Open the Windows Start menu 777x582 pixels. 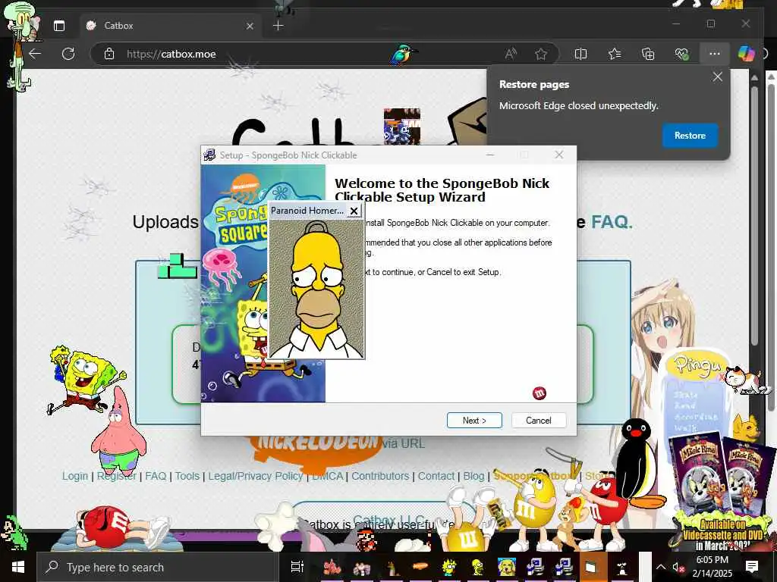[x=18, y=567]
